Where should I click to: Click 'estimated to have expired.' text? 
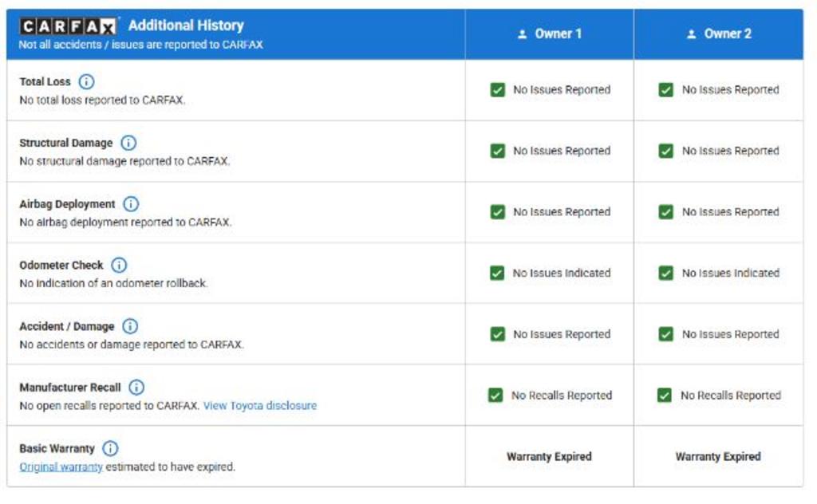[171, 467]
